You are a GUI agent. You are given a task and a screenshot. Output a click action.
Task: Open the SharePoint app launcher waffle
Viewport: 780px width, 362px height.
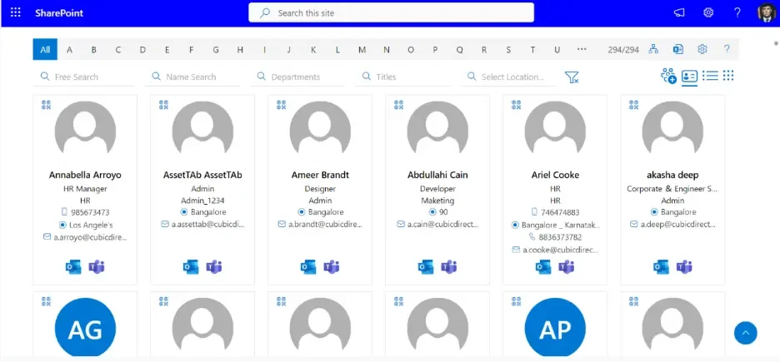[x=16, y=13]
